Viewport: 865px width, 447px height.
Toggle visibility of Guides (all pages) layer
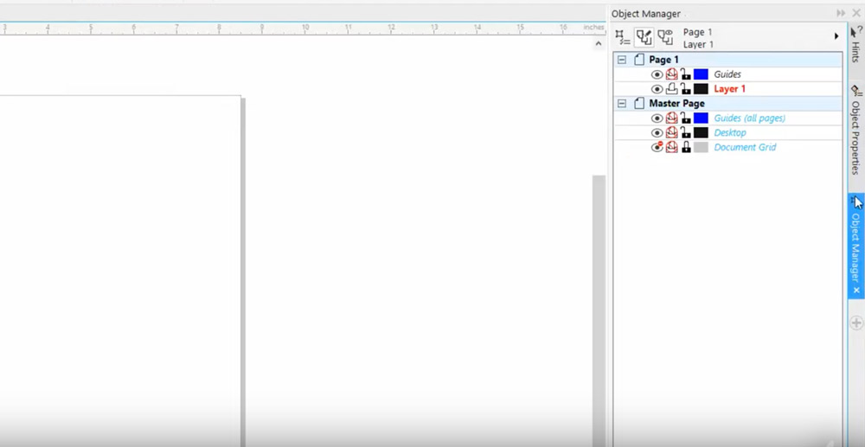[x=657, y=118]
